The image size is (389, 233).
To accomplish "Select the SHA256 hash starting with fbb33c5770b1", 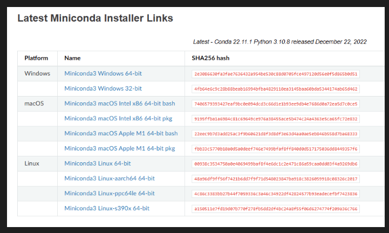I will (276, 149).
